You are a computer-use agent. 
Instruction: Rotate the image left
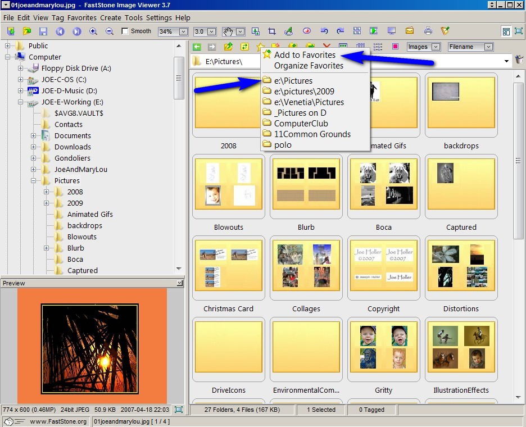pyautogui.click(x=324, y=31)
